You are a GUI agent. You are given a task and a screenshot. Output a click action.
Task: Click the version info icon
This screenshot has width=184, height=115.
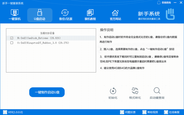pos(5,112)
